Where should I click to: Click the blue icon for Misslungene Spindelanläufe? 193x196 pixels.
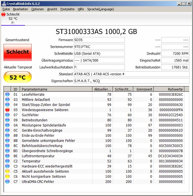tap(7, 125)
